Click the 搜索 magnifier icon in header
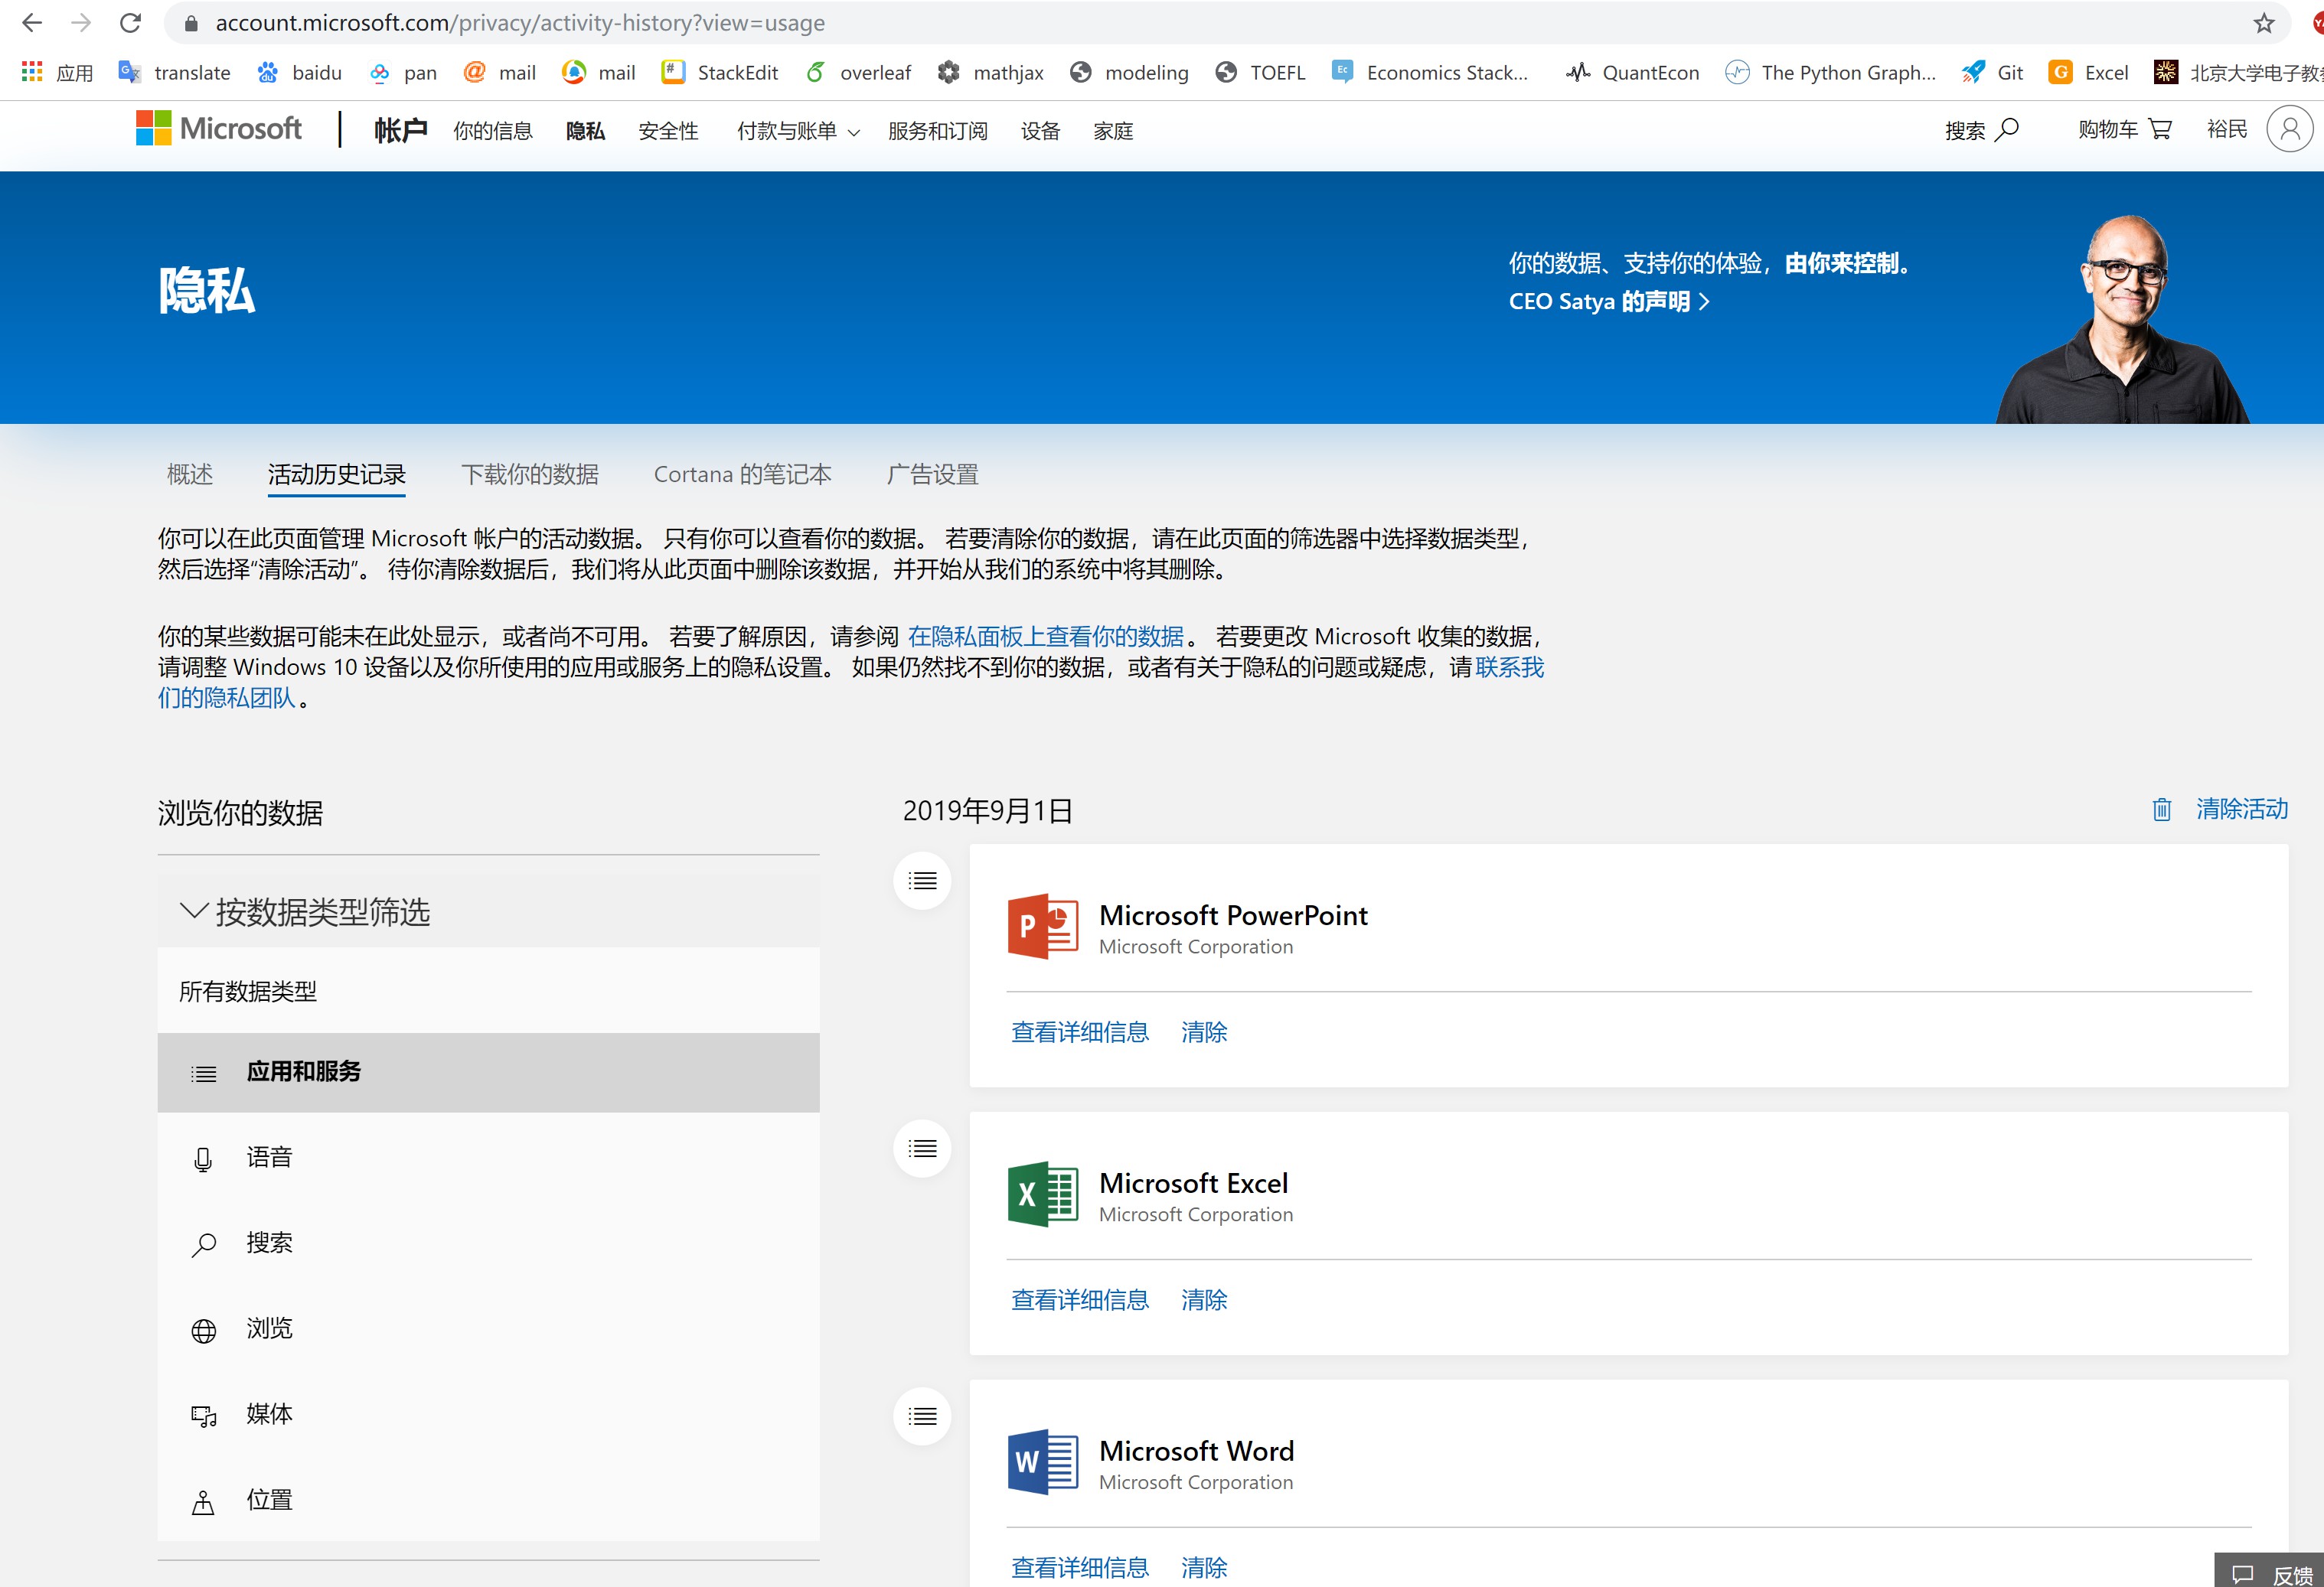2324x1587 pixels. coord(2006,129)
